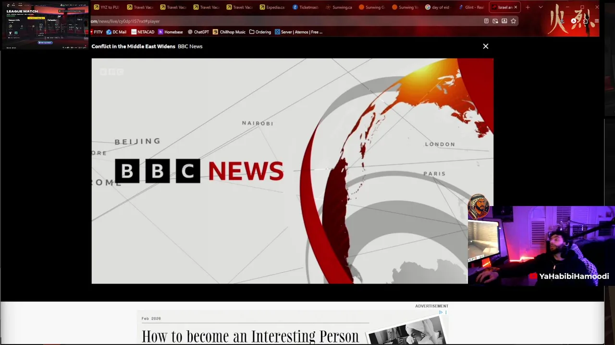This screenshot has width=615, height=345.
Task: Open the DC Mail bookmark
Action: pyautogui.click(x=116, y=32)
